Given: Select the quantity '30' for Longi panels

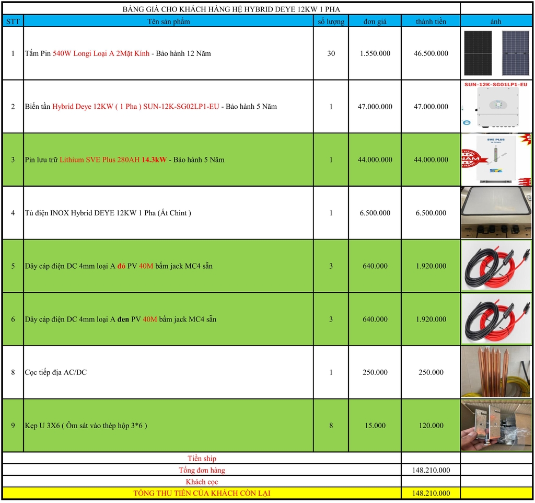Looking at the screenshot, I should (x=331, y=53).
